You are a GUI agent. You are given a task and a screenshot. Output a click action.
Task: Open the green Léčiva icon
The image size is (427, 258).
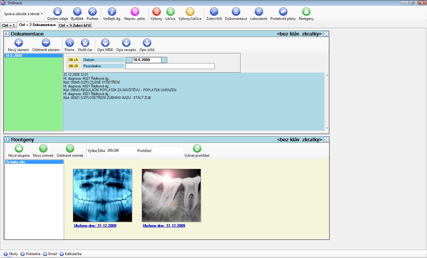click(170, 12)
